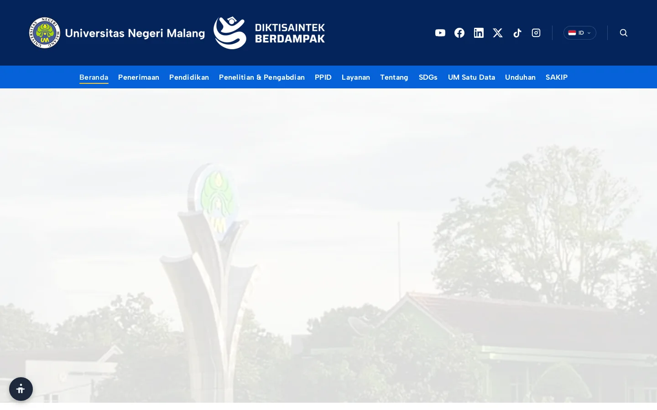This screenshot has height=410, width=657.
Task: Open the Pendidikan menu
Action: coord(189,77)
